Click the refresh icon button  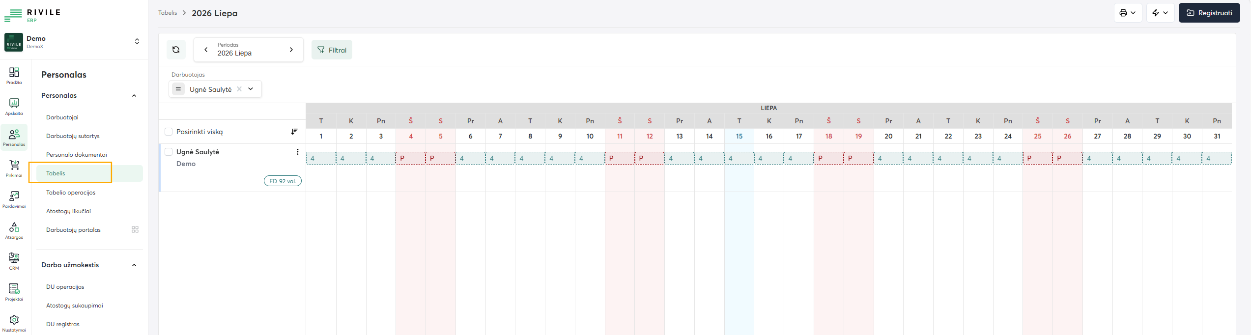[176, 50]
